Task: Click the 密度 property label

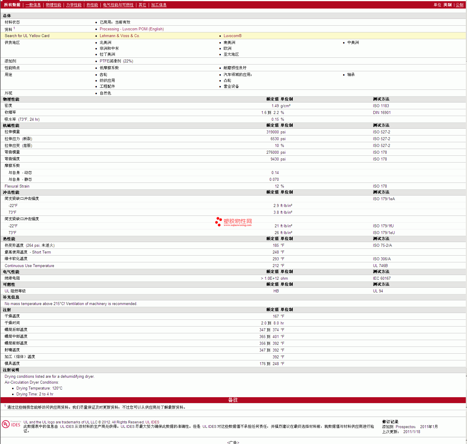Action: tap(8, 105)
